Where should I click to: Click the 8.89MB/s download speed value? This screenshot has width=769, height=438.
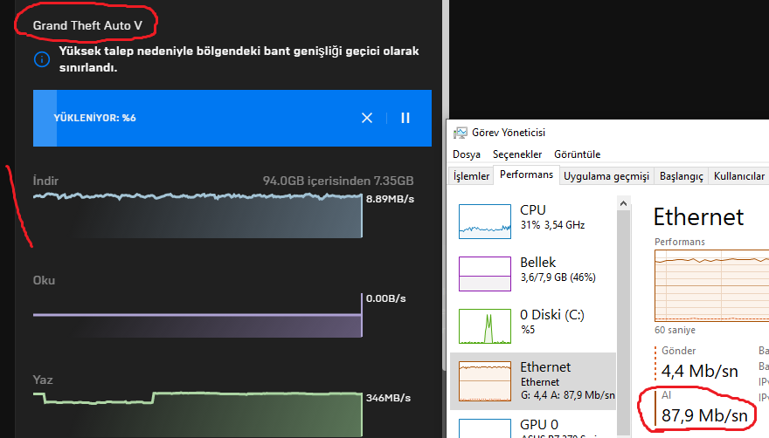pos(390,199)
